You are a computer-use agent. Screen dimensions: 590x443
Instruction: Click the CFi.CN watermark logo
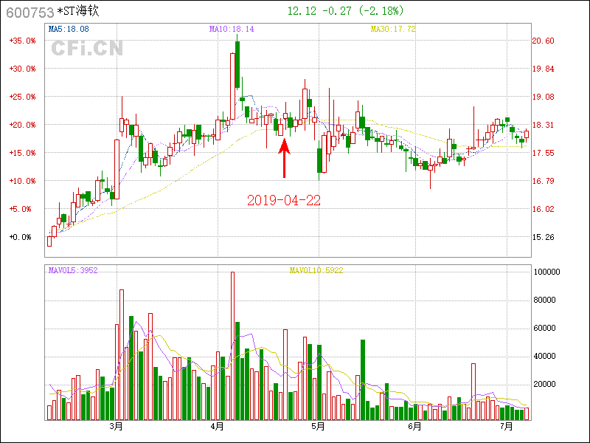tap(87, 49)
